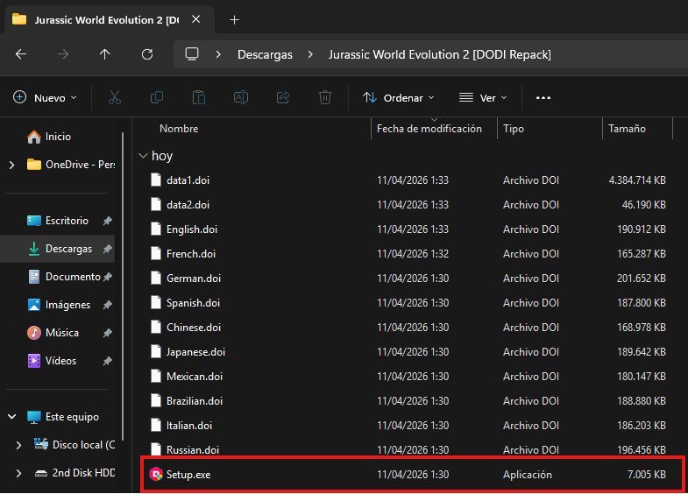Open a new tab with plus button
Screen dimensions: 688x494
(x=234, y=20)
